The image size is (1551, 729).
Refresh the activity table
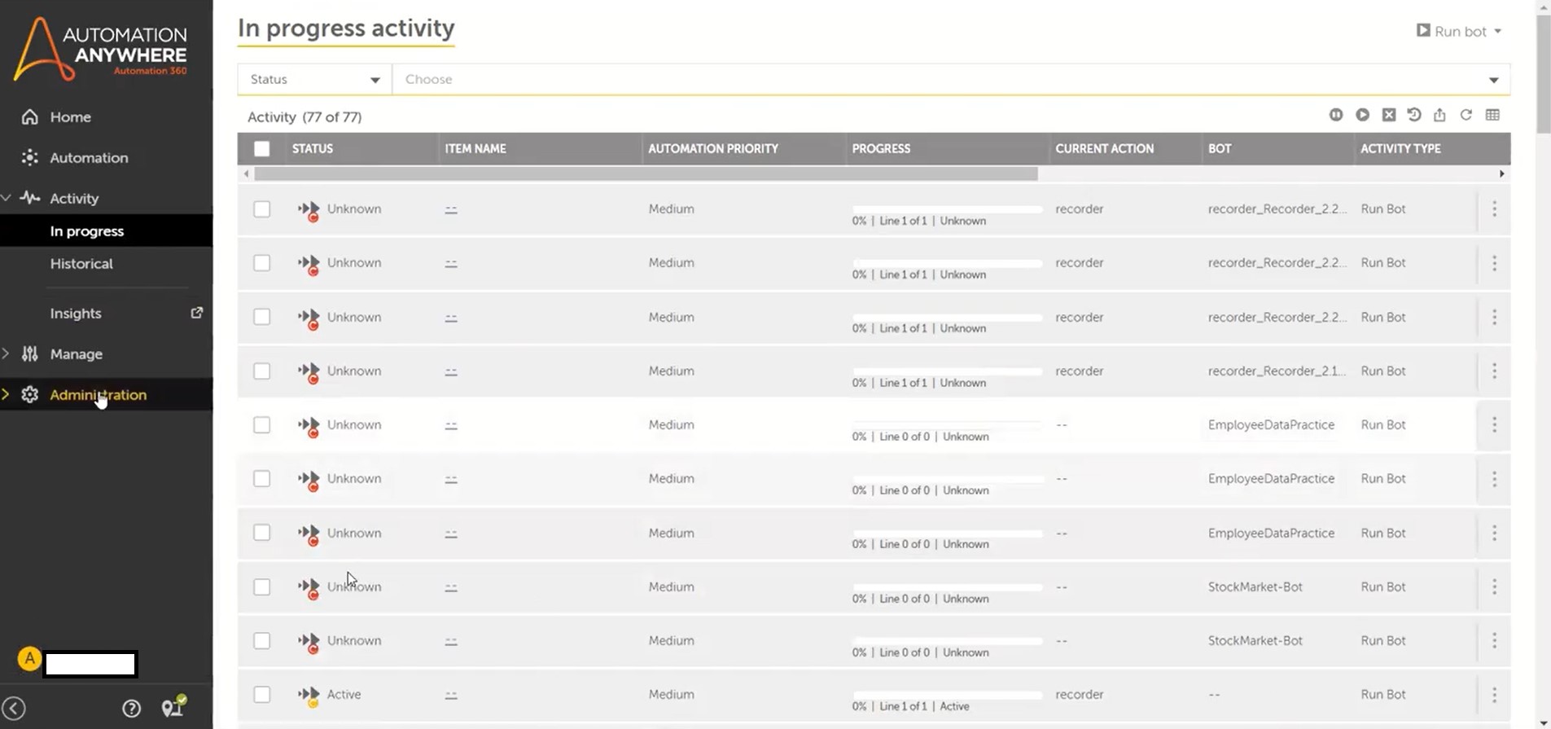coord(1466,115)
